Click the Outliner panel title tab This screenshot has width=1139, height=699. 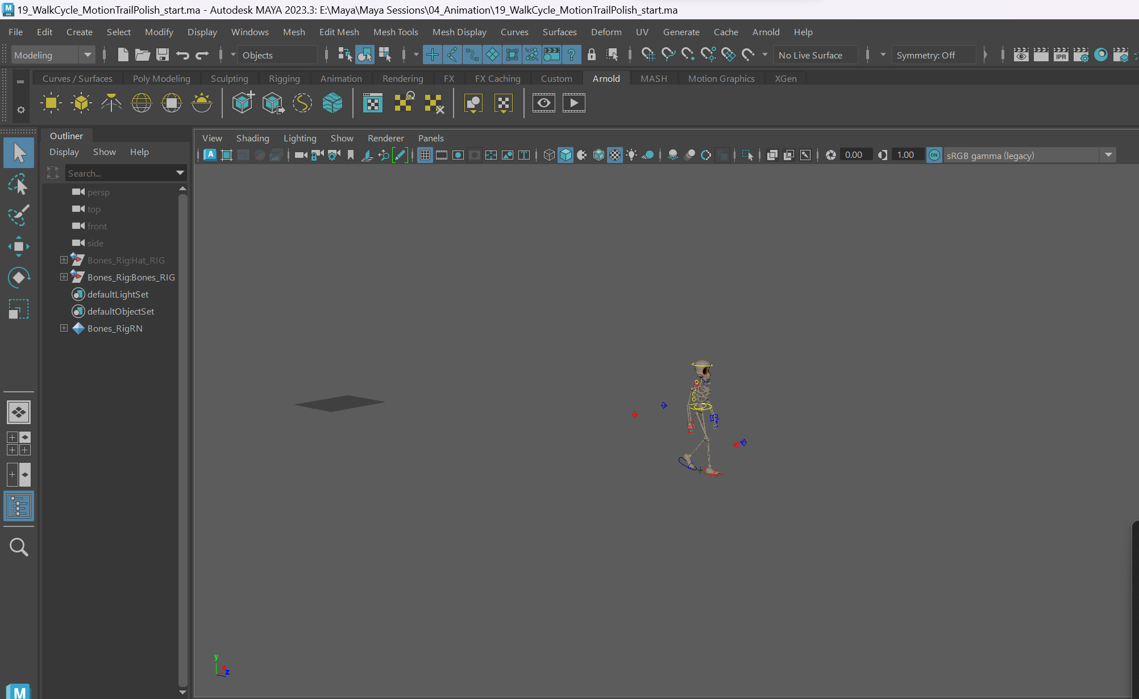coord(66,136)
